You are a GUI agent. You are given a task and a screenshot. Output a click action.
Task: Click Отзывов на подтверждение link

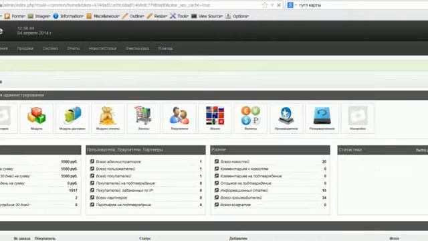click(246, 183)
